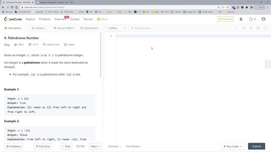Reload the browser page

[12, 7]
